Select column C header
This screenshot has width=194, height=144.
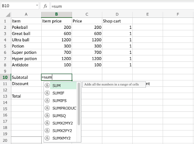point(87,14)
